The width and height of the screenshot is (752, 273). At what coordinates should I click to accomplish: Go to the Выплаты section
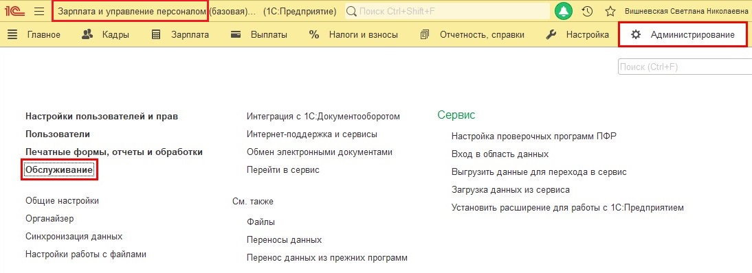(258, 34)
